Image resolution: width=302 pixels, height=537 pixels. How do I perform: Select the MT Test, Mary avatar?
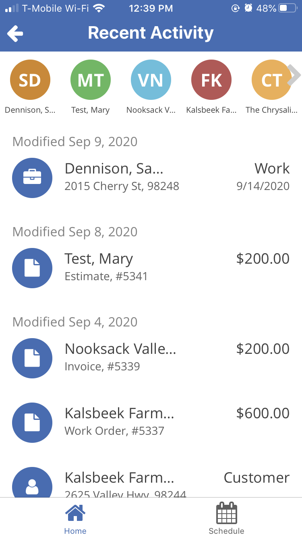click(x=90, y=80)
